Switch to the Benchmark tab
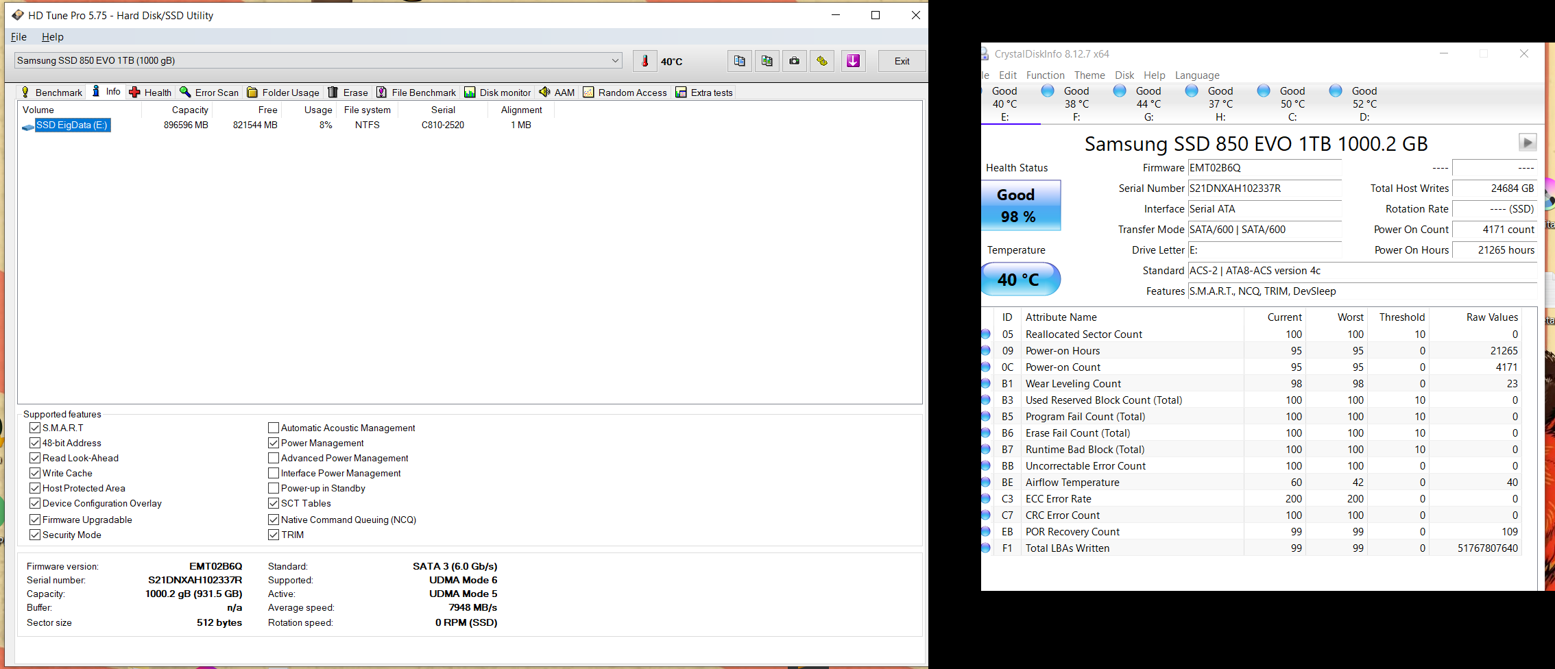The height and width of the screenshot is (669, 1555). point(51,93)
